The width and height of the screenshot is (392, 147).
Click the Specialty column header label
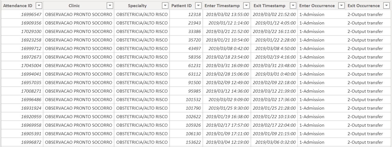137,5
